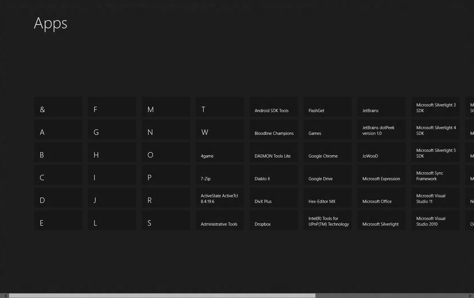This screenshot has height=298, width=474.
Task: Select the letter G tile
Action: pos(112,129)
